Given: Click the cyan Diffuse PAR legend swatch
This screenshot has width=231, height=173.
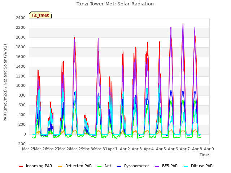Looking at the screenshot, I should (x=186, y=167).
